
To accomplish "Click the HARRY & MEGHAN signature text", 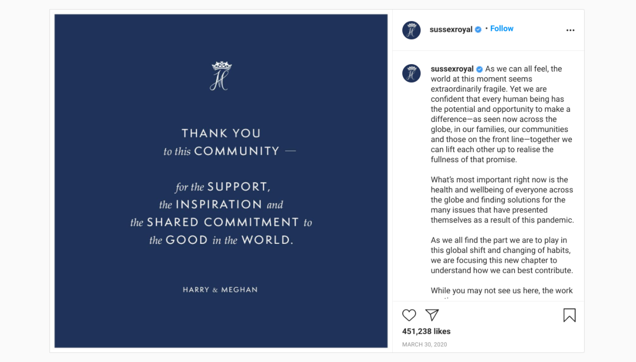I will [220, 289].
